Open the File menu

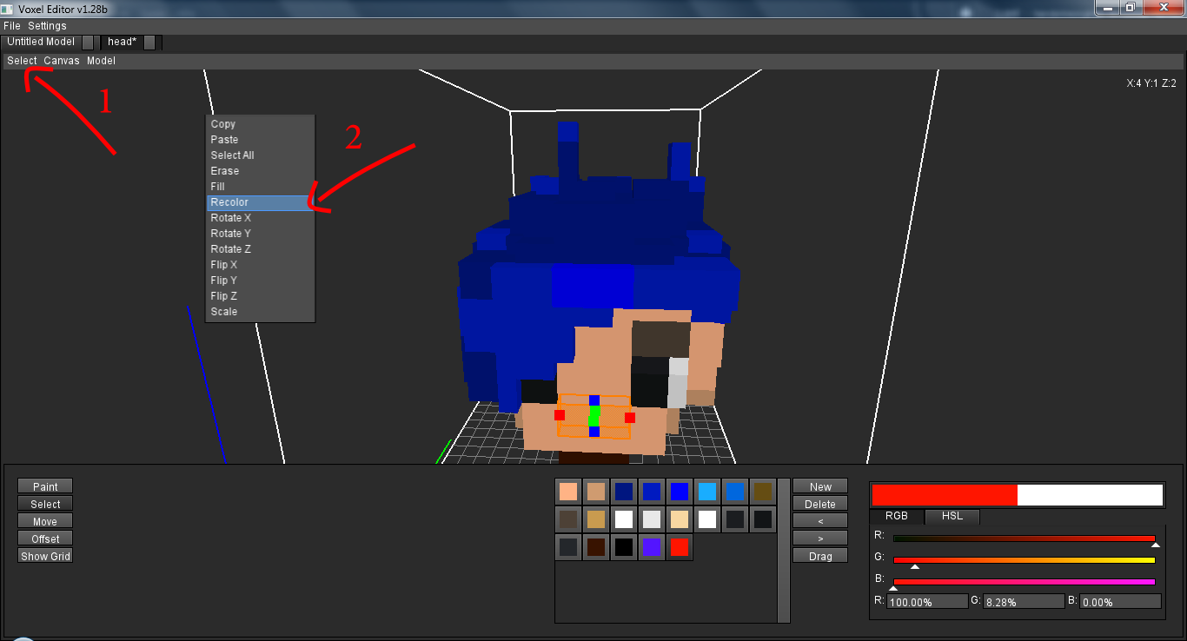pos(12,26)
